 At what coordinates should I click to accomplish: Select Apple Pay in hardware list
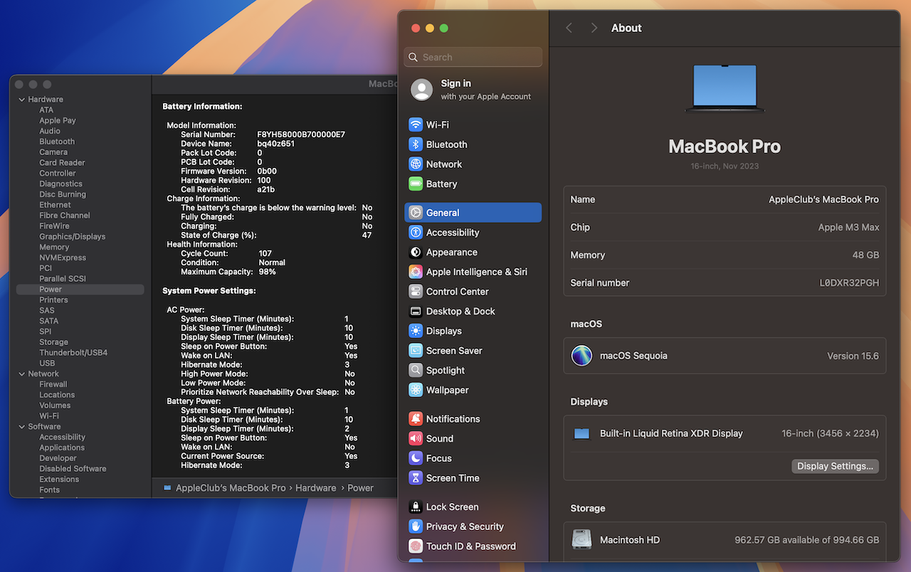click(x=58, y=120)
